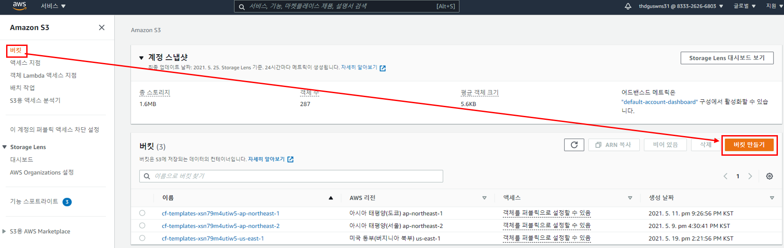Open external link icon beside bucket 자세히 알아보기

pos(290,159)
